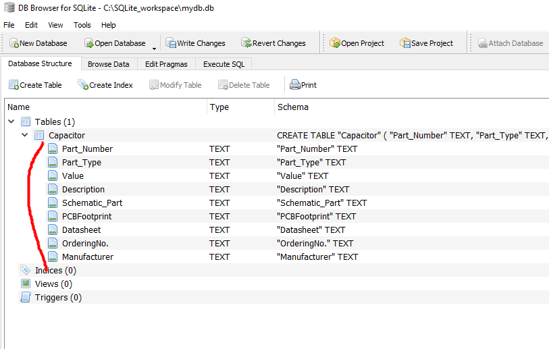This screenshot has height=349, width=549.
Task: Click the Modify Table icon
Action: pyautogui.click(x=154, y=84)
